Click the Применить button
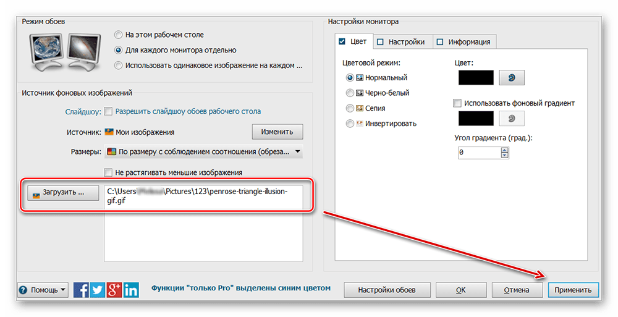Viewport: 618px width, 317px height. (573, 290)
